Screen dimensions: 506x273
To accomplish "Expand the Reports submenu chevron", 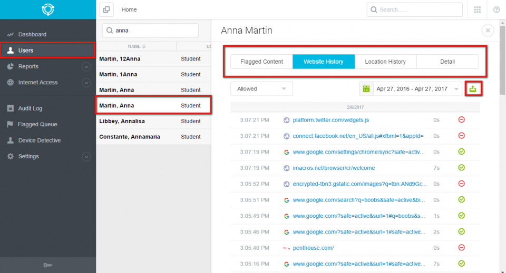I will (x=86, y=67).
